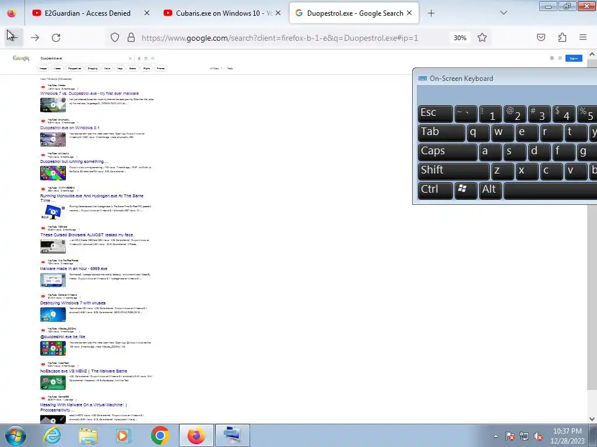Viewport: 597px width, 447px height.
Task: Toggle Shift key on On-Screen Keyboard
Action: [454, 171]
